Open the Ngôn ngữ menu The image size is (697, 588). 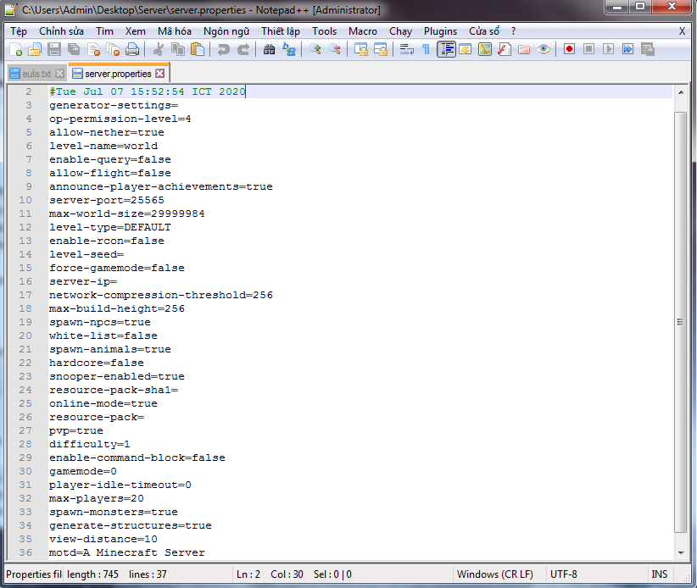click(226, 31)
